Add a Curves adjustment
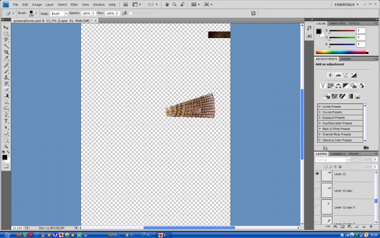Viewport: 380px width, 238px height. tap(346, 75)
